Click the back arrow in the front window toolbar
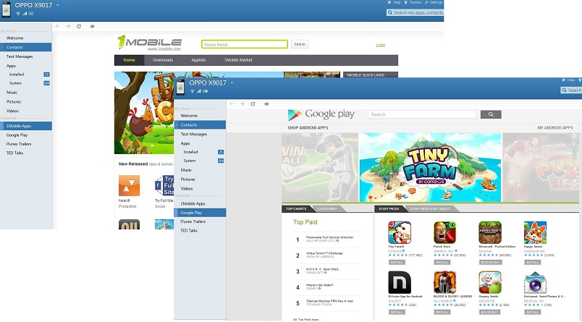This screenshot has height=322, width=582. tap(232, 104)
